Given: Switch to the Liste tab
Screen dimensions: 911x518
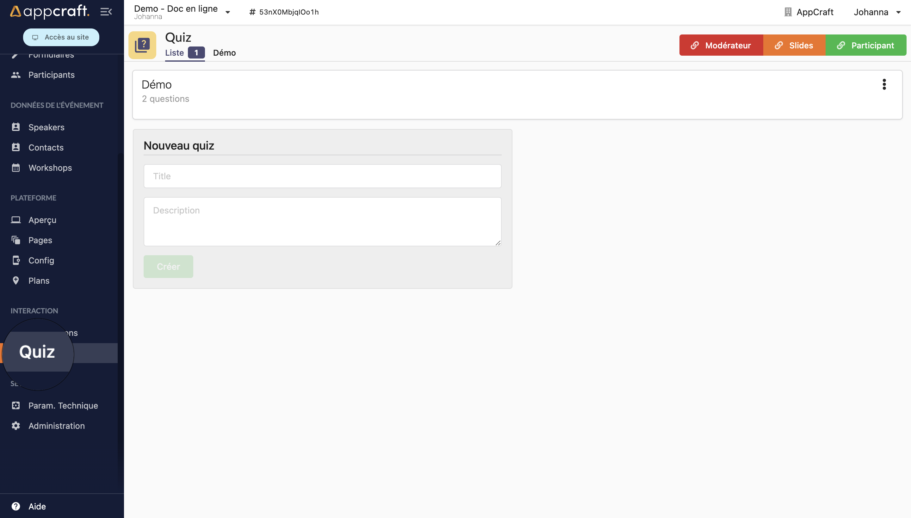Looking at the screenshot, I should pyautogui.click(x=174, y=52).
